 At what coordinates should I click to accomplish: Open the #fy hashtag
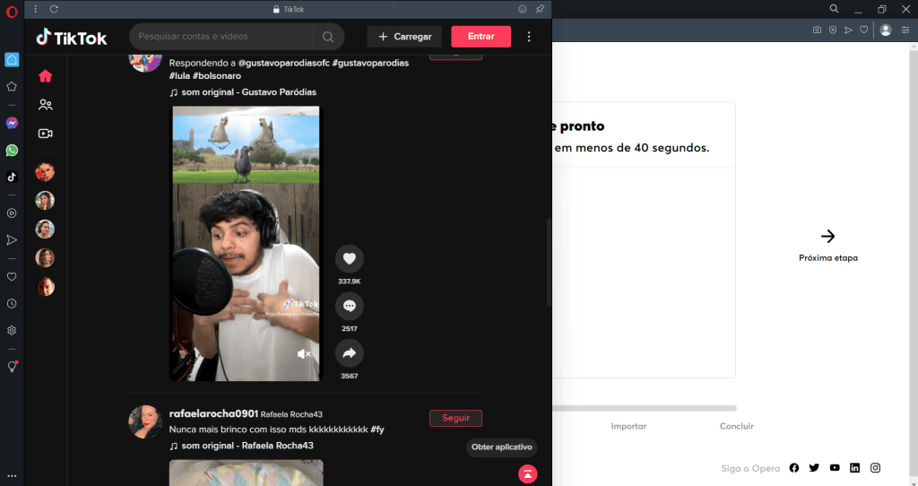(x=377, y=430)
